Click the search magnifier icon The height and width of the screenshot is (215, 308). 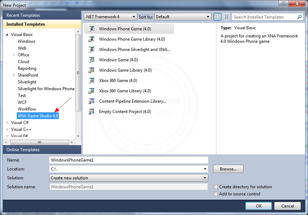point(299,17)
